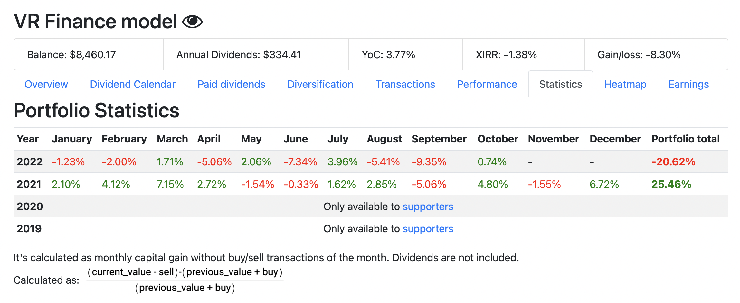740x303 pixels.
Task: Select the Performance tab
Action: 487,84
